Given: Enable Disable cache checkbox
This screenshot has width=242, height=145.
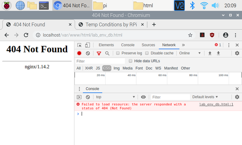Looking at the screenshot, I should [147, 53].
